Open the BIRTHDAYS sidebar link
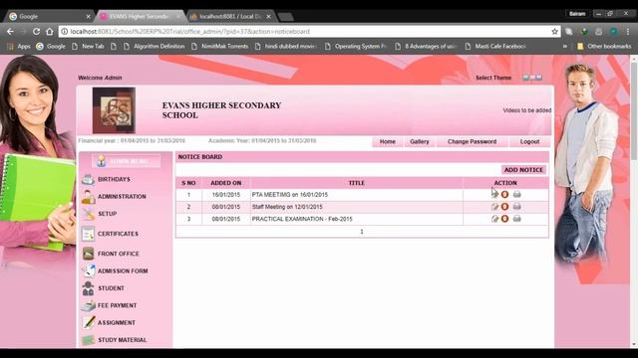Viewport: 638px width, 358px height. click(x=114, y=179)
